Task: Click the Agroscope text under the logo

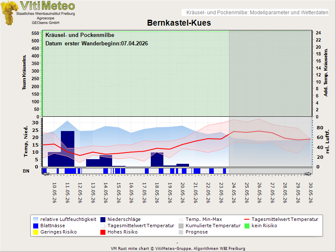Action: click(x=45, y=18)
